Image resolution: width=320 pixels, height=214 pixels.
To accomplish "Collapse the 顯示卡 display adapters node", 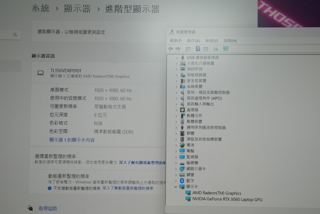I will [176, 187].
